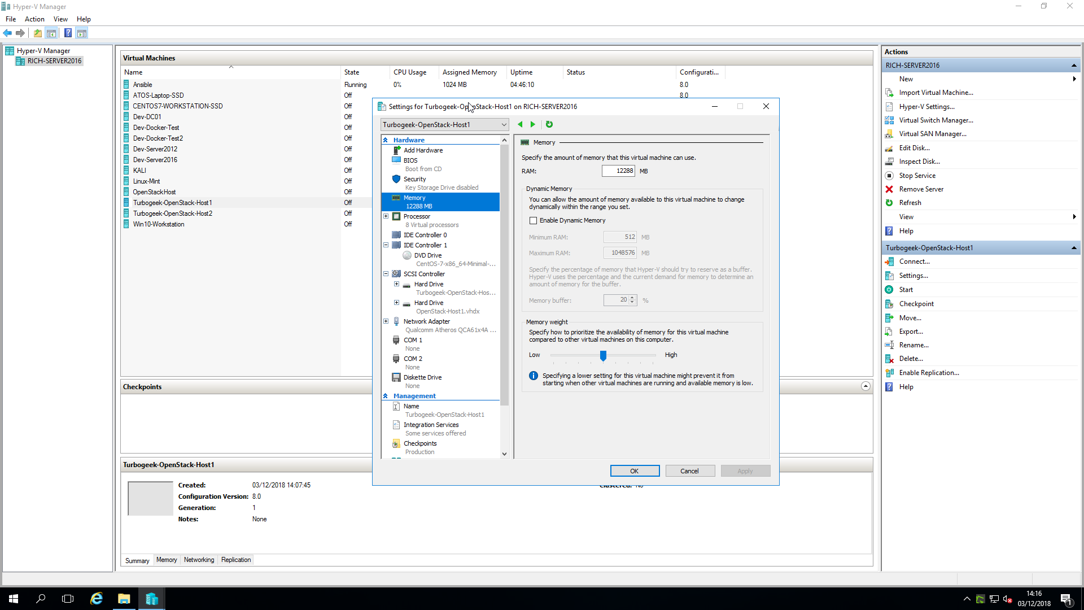Click the RAM input field
The width and height of the screenshot is (1084, 610).
[x=618, y=171]
